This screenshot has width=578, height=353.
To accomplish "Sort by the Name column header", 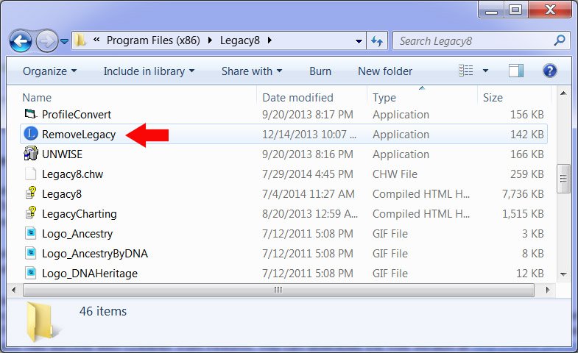I will (37, 98).
